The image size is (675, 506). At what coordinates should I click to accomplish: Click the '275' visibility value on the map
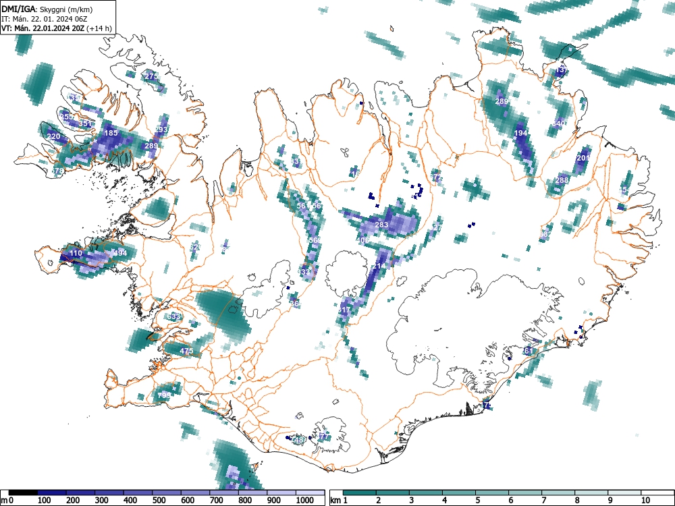tap(151, 76)
